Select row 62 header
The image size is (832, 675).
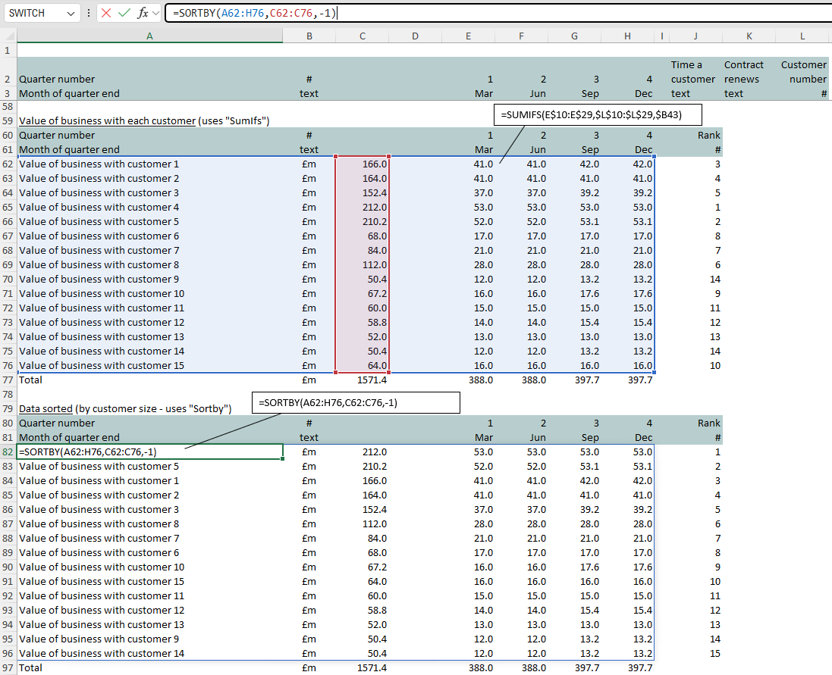8,164
